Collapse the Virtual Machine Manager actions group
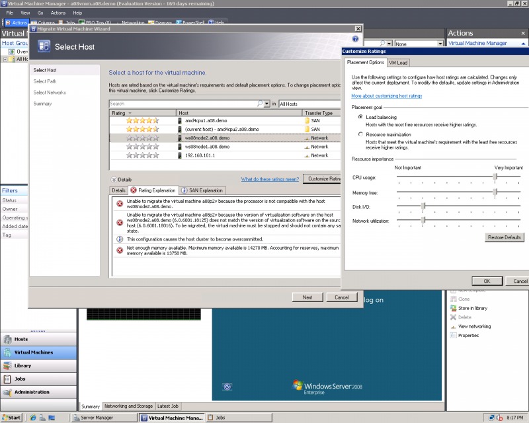 coord(523,44)
